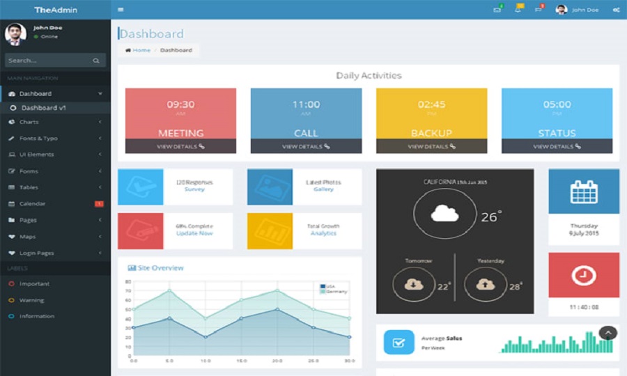
Task: Expand the UI Elements sidebar menu
Action: [x=36, y=155]
